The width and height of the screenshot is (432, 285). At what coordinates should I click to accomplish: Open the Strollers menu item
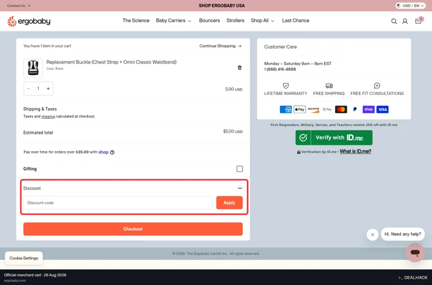click(235, 21)
